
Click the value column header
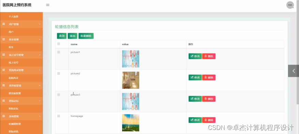(x=125, y=44)
